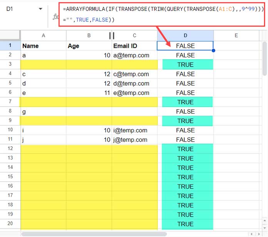Click cell containing d@temp.com
This screenshot has width=268, height=237.
(134, 83)
